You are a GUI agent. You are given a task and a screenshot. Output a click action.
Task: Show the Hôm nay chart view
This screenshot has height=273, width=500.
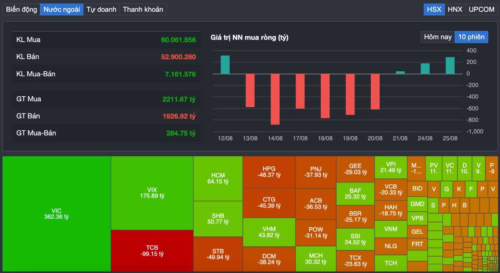click(x=437, y=37)
